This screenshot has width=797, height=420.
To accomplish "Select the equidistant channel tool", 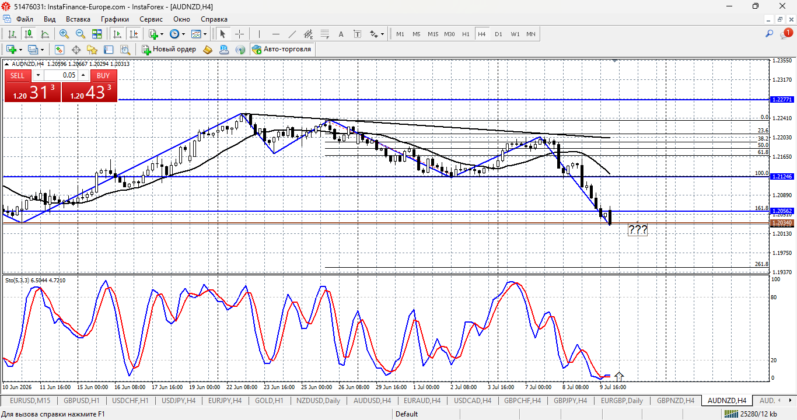I will [309, 34].
